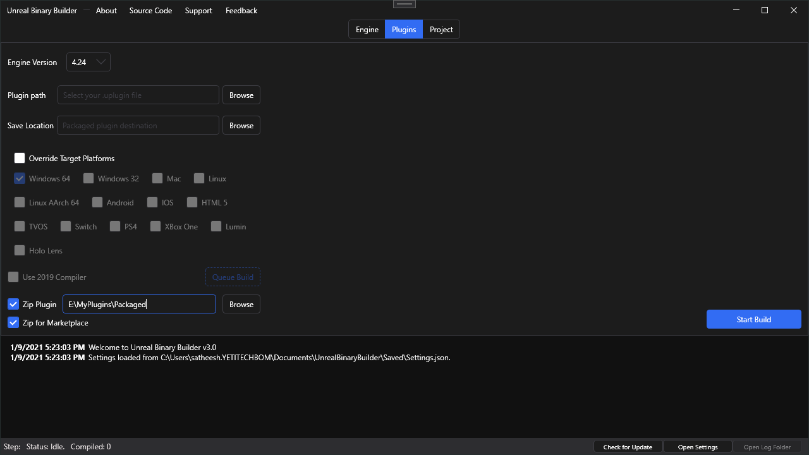Viewport: 809px width, 455px height.
Task: Uncheck the Zip Plugin checkbox
Action: click(x=13, y=304)
